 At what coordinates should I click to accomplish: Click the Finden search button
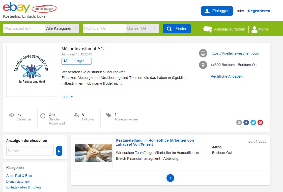(177, 29)
